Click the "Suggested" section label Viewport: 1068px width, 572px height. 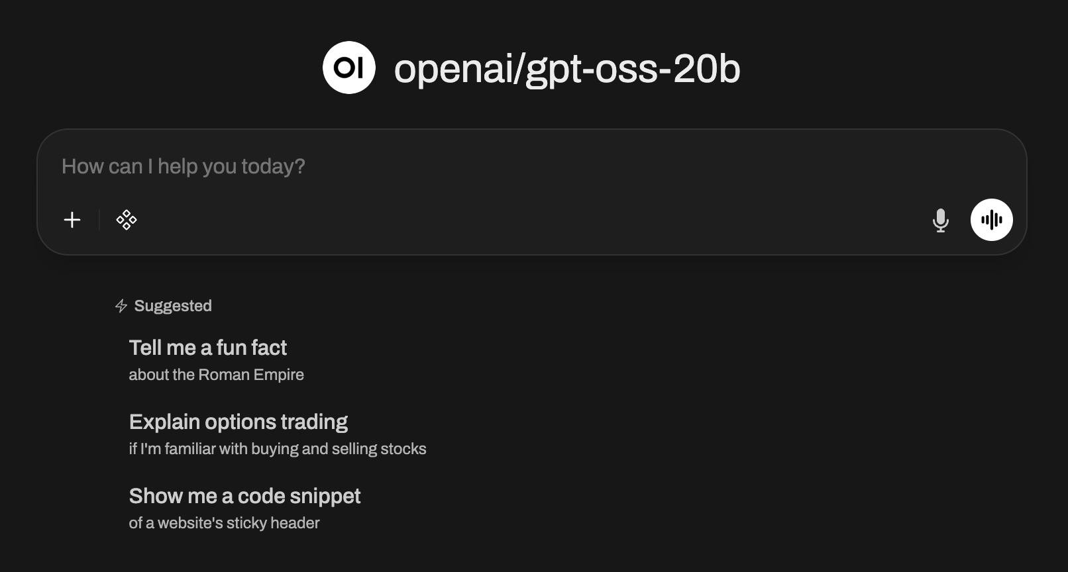pos(173,306)
